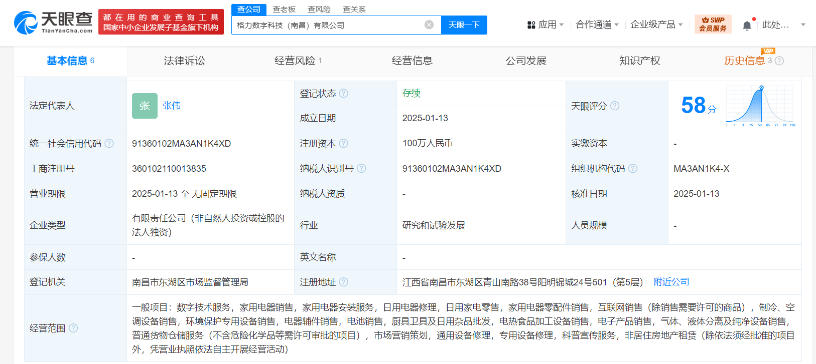Open the user account dropdown arrow
816x364 pixels.
pos(803,25)
